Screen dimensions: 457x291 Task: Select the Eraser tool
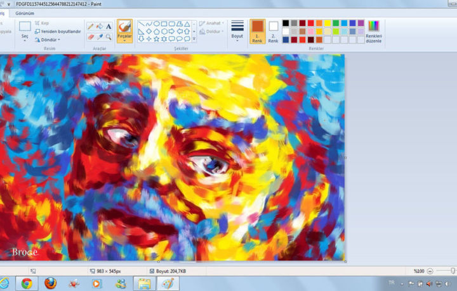[91, 37]
